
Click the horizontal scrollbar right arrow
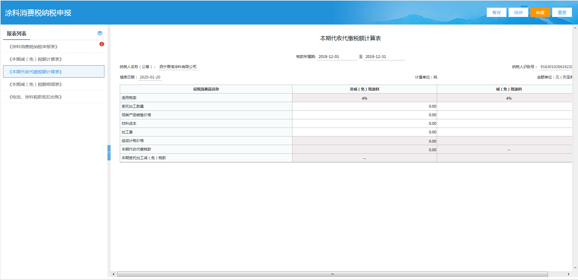tap(568, 274)
